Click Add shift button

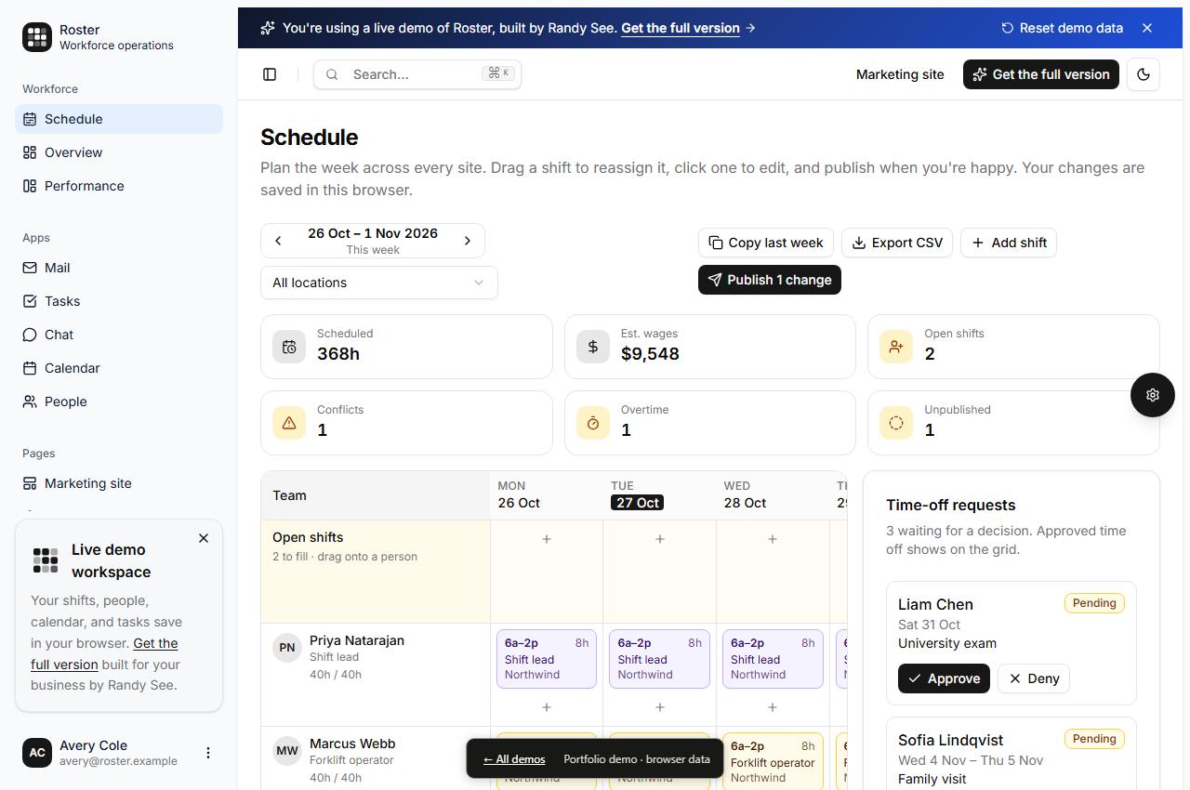(x=1009, y=243)
